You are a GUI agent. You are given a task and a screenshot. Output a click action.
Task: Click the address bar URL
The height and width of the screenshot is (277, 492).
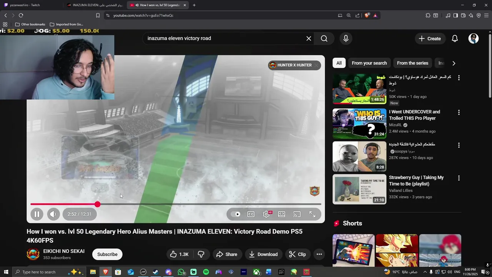pyautogui.click(x=143, y=15)
